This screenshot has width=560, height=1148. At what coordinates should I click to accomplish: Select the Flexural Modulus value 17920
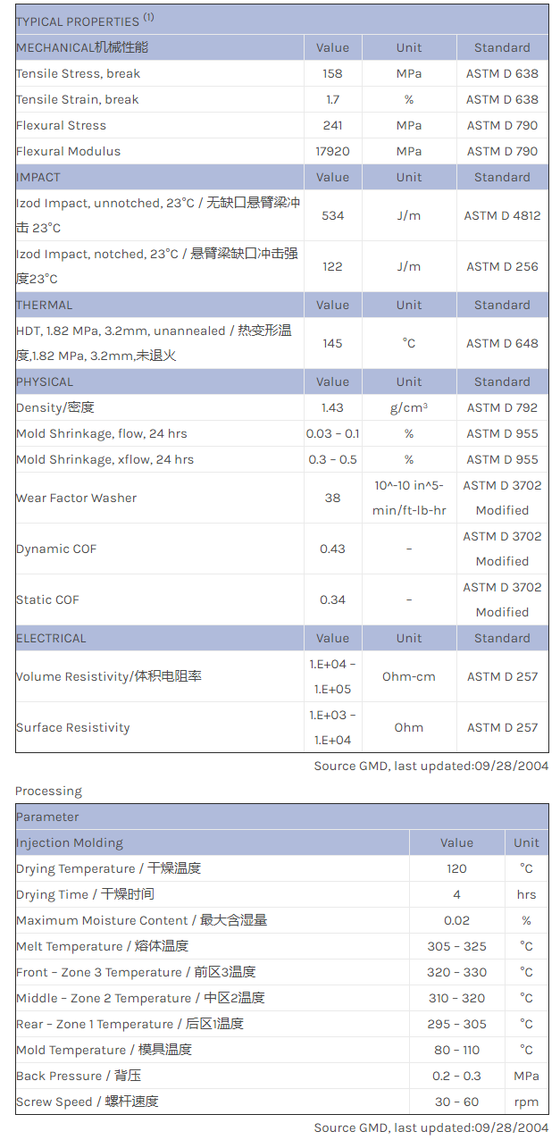pyautogui.click(x=332, y=151)
